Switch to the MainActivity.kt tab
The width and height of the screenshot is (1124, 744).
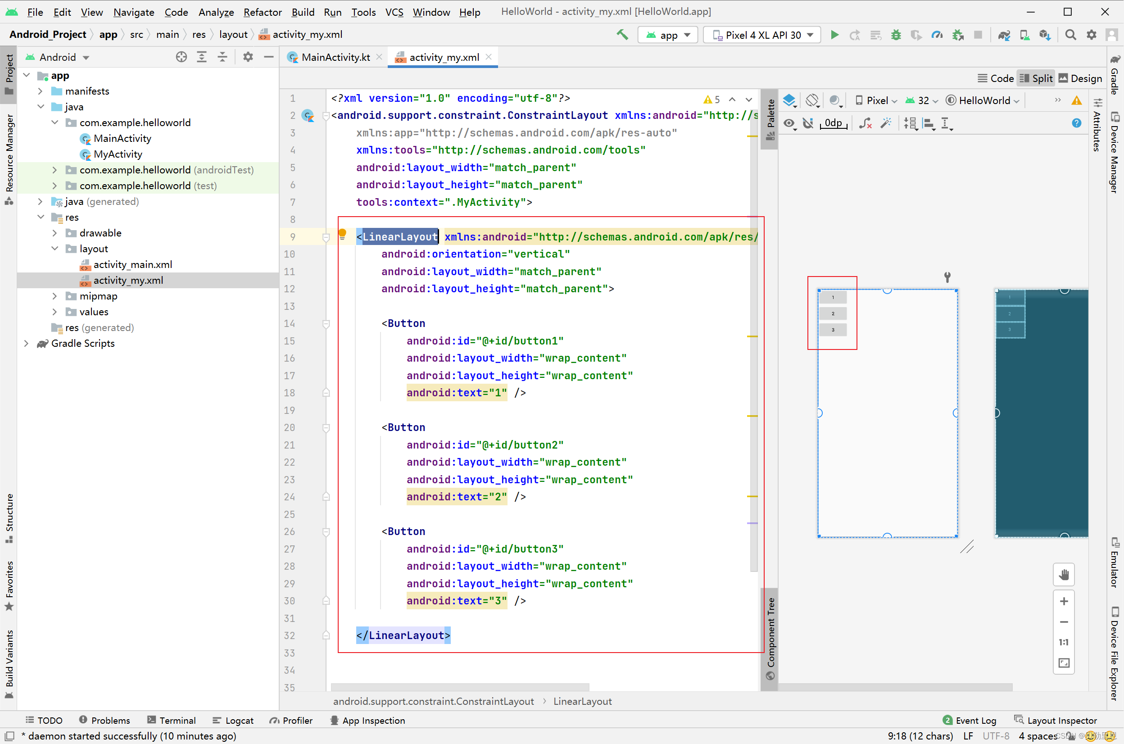click(x=335, y=57)
